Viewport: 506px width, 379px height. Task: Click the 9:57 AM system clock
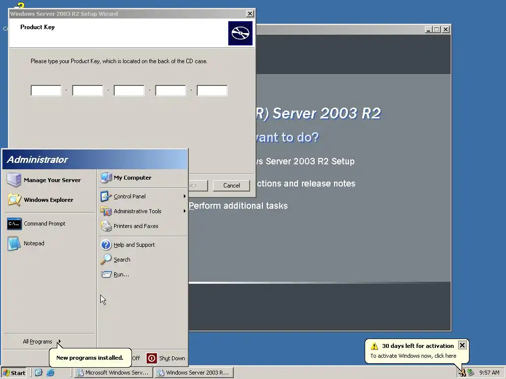click(489, 373)
